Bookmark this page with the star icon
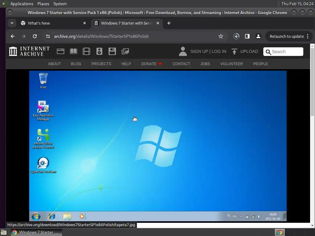Viewport: 315px width, 236px height. click(x=221, y=36)
